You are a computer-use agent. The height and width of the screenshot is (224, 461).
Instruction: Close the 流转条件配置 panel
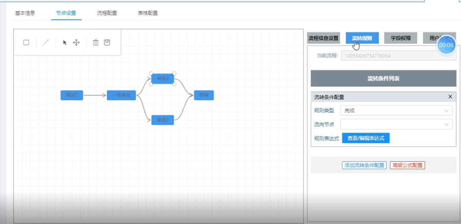point(450,97)
